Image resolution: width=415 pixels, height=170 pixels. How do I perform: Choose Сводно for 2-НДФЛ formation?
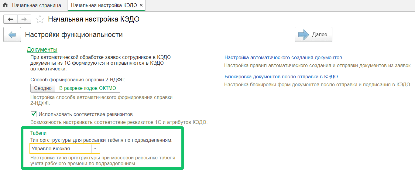coord(43,88)
